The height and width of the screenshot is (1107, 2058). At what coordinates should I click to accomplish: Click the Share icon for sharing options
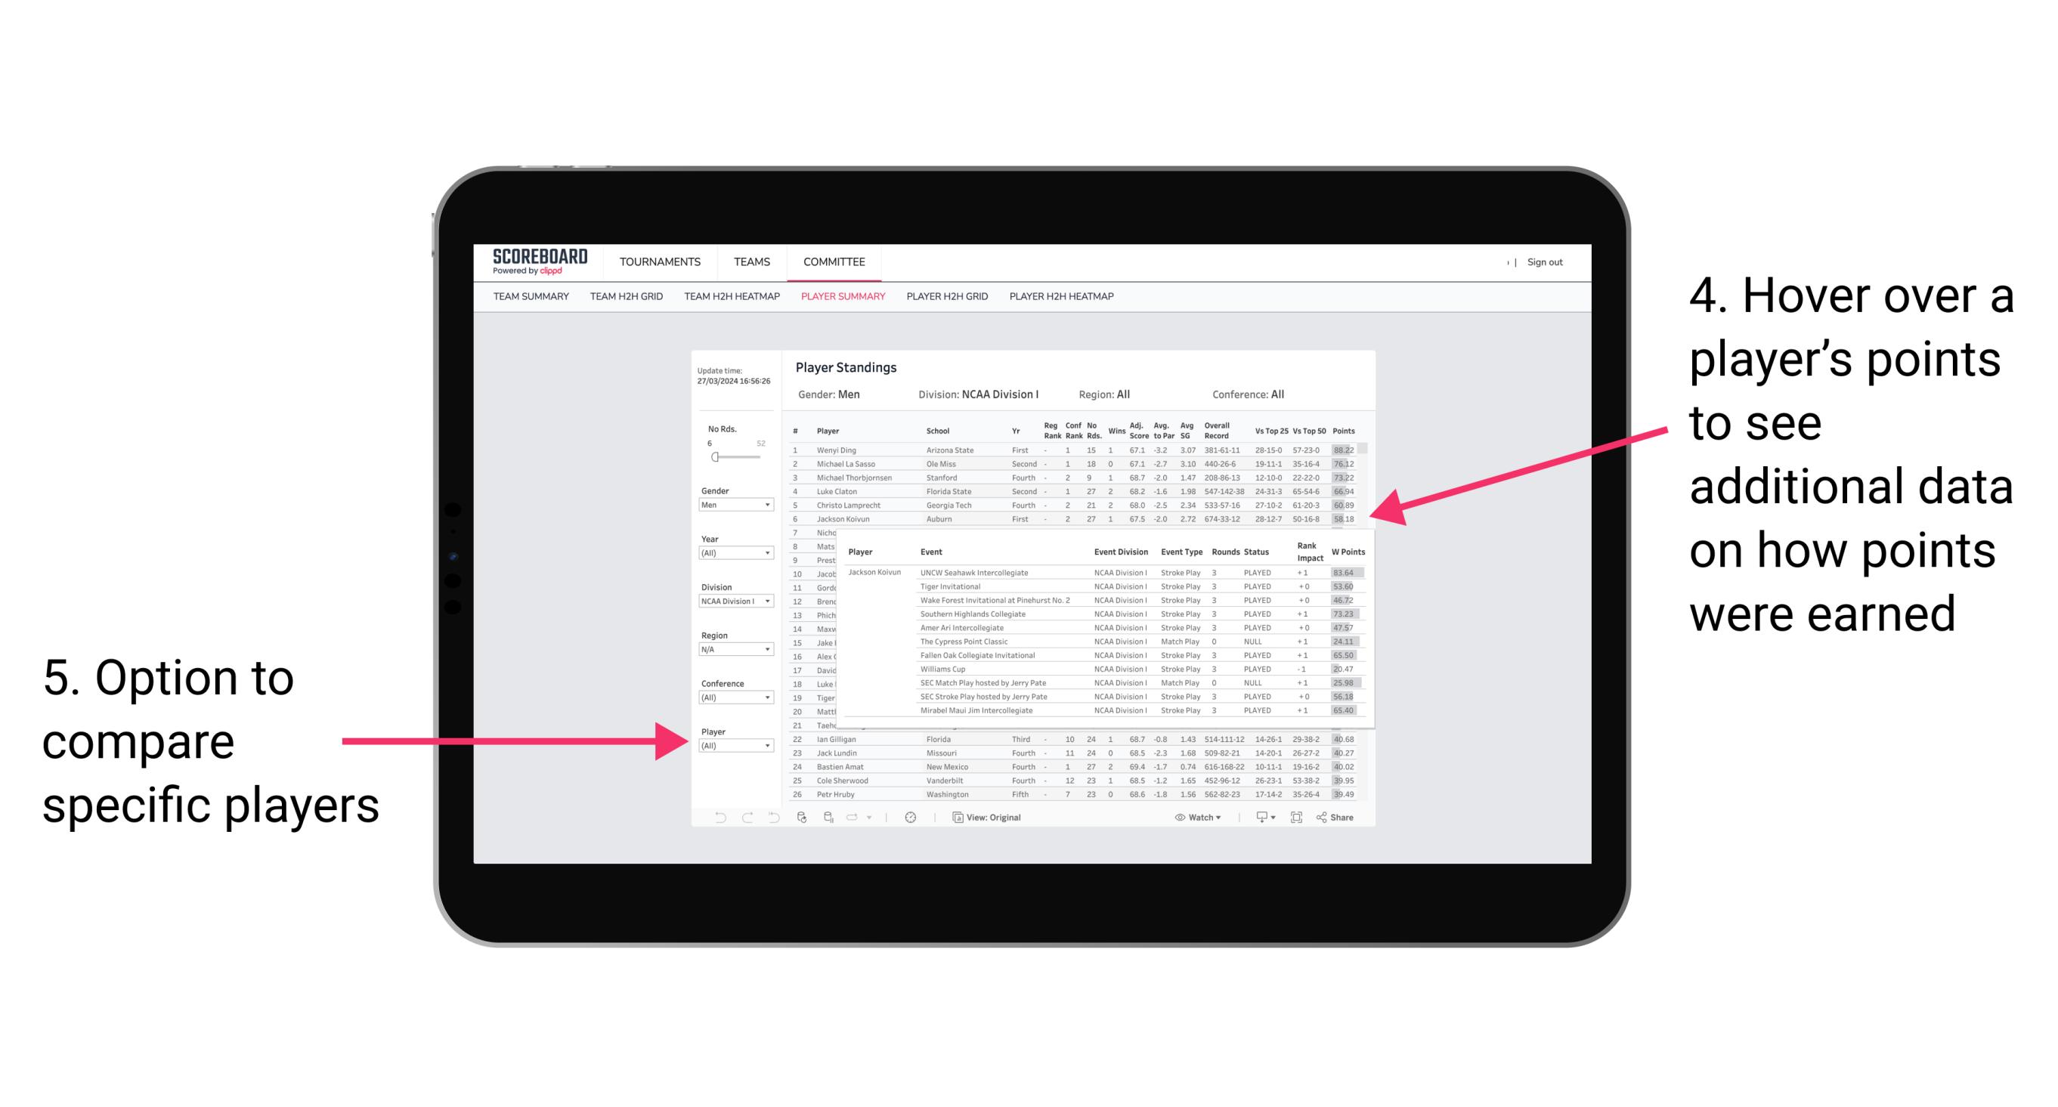coord(1337,818)
